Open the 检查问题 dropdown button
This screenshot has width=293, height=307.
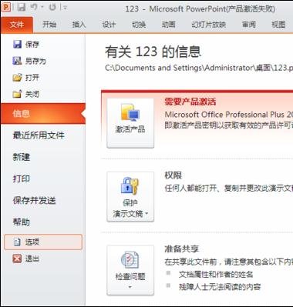click(130, 270)
